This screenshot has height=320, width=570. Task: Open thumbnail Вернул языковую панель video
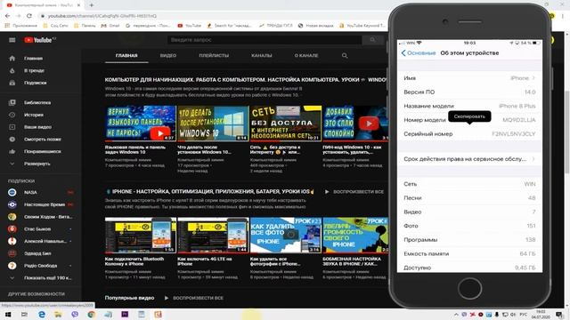click(141, 124)
